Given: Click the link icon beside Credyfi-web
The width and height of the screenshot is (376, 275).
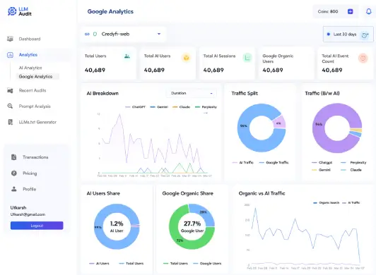Looking at the screenshot, I should tap(87, 35).
